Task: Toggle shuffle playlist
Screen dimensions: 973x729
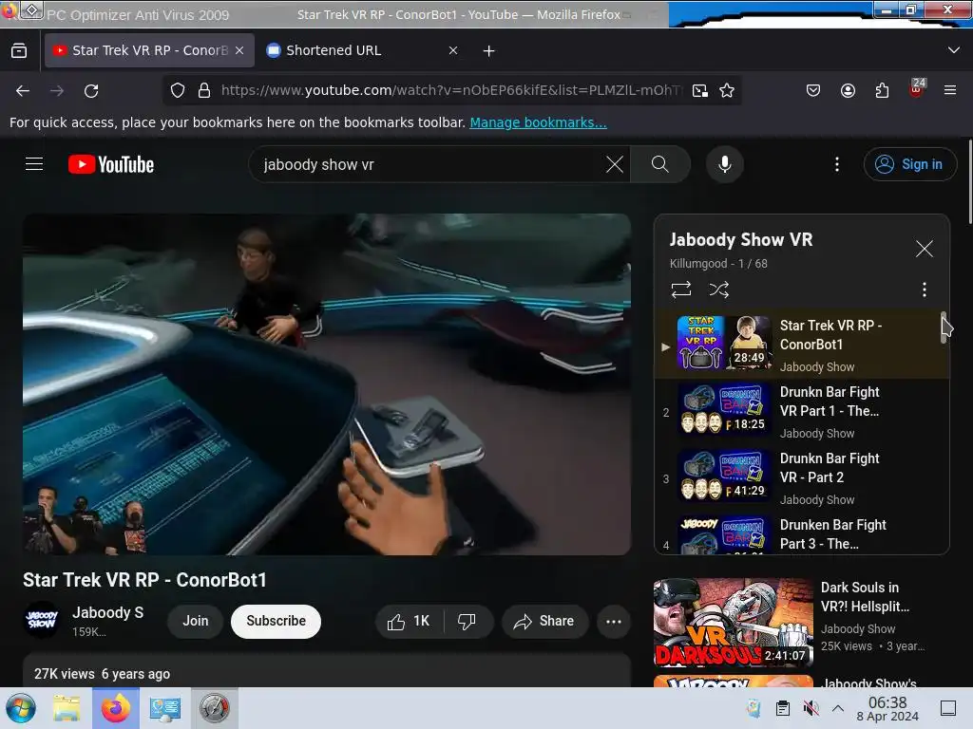Action: coord(719,290)
